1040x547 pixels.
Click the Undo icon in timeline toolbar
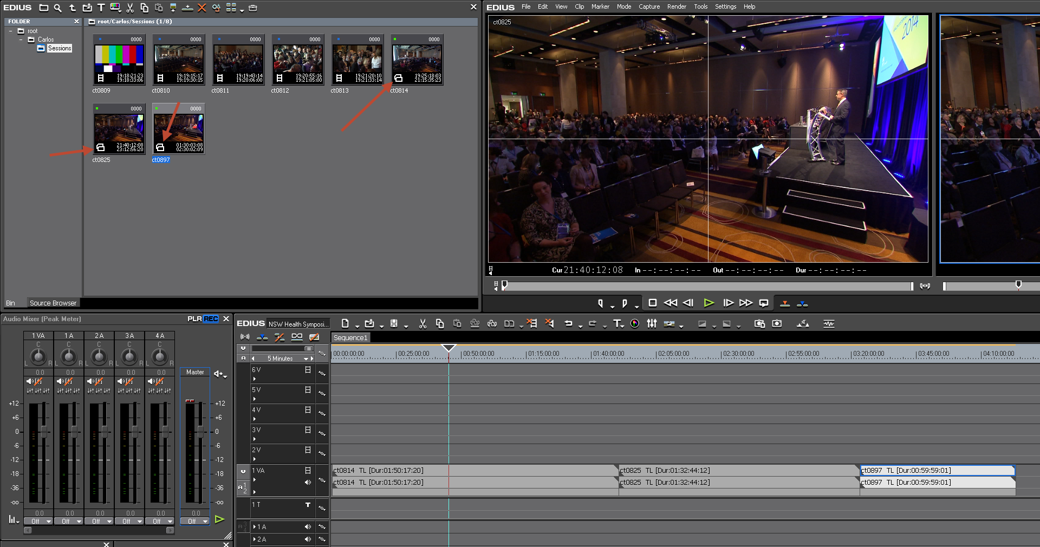click(x=568, y=323)
